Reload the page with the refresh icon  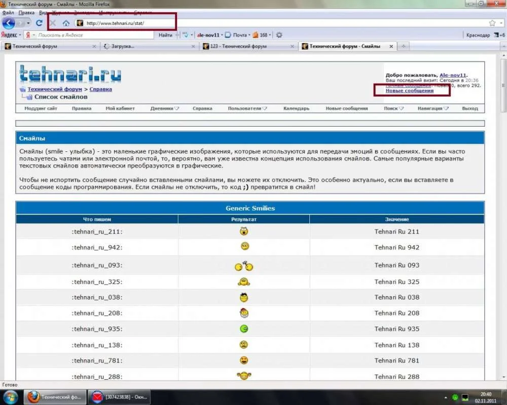(39, 23)
